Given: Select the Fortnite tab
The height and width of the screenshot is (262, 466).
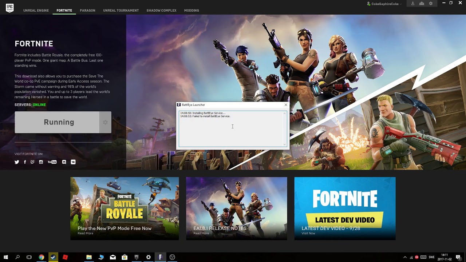Looking at the screenshot, I should (x=64, y=11).
